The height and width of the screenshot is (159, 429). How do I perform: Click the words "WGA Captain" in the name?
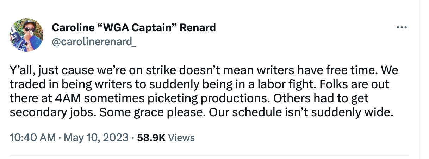(135, 27)
